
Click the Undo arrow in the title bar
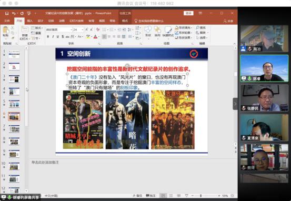point(14,13)
